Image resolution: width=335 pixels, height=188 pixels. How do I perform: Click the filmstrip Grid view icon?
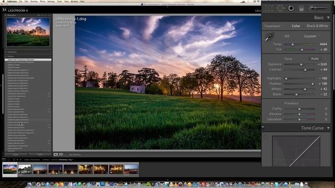pos(14,159)
